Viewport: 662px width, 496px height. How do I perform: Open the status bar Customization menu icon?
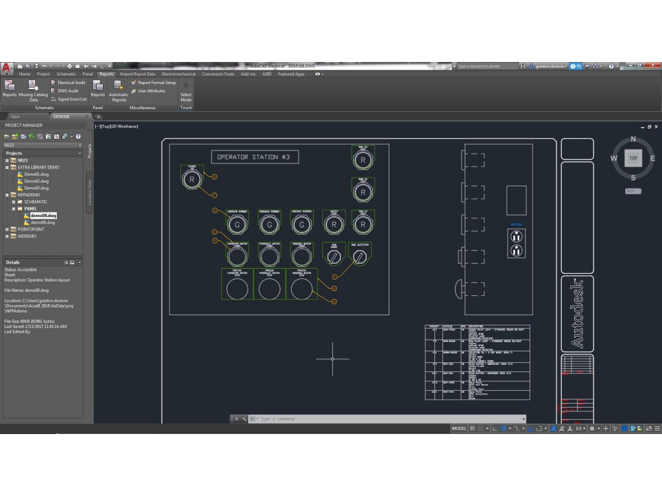tap(657, 429)
